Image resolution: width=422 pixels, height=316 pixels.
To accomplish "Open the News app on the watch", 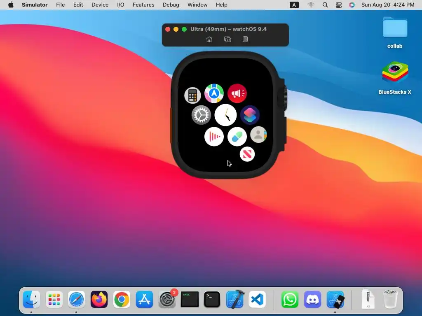I will pyautogui.click(x=247, y=154).
